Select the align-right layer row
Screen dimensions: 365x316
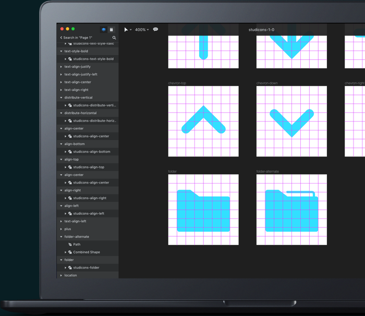88,190
